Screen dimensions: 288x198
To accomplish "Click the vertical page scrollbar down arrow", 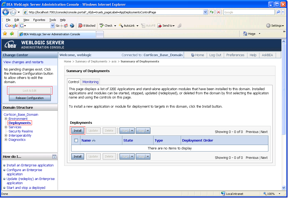I will click(x=284, y=188).
